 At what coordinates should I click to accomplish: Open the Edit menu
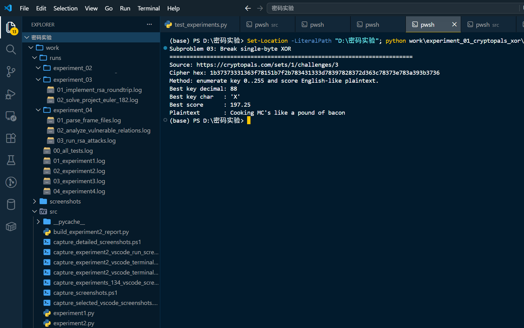[x=41, y=8]
